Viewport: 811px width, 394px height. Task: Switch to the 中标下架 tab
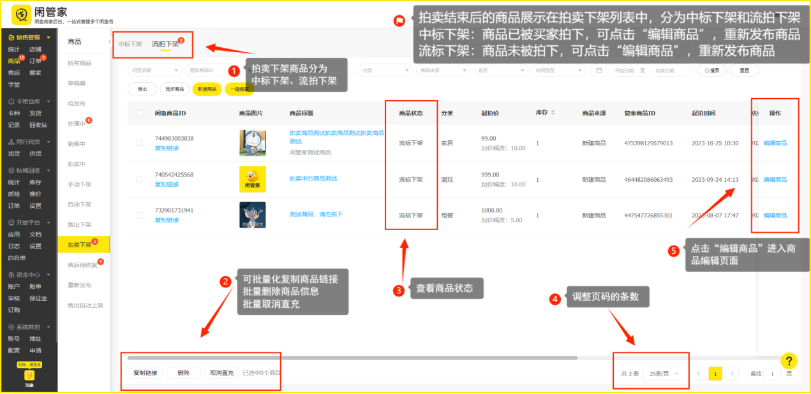pyautogui.click(x=130, y=45)
